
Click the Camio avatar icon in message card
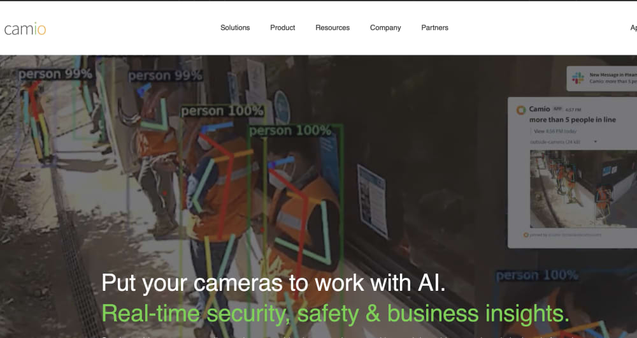(x=521, y=110)
